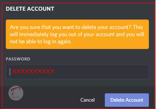Click the DELETE ACCOUNT dialog heading
The width and height of the screenshot is (156, 109).
pos(30,9)
